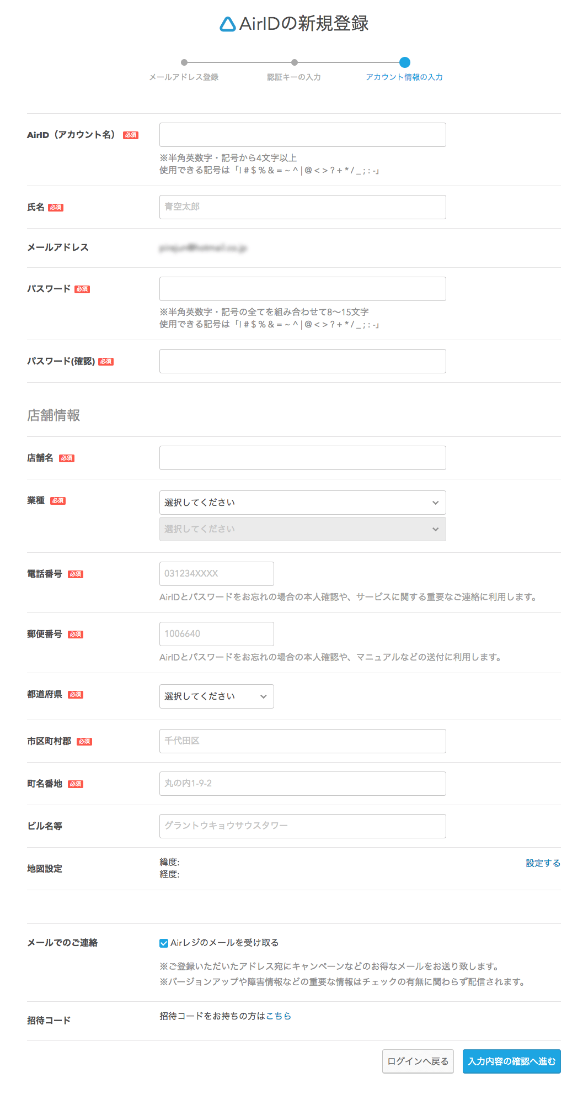Click the 必須 badge next to 氏名
This screenshot has width=583, height=1099.
click(x=56, y=208)
